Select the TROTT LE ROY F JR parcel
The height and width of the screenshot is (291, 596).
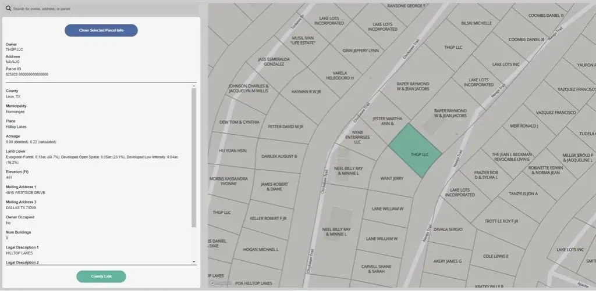click(501, 221)
